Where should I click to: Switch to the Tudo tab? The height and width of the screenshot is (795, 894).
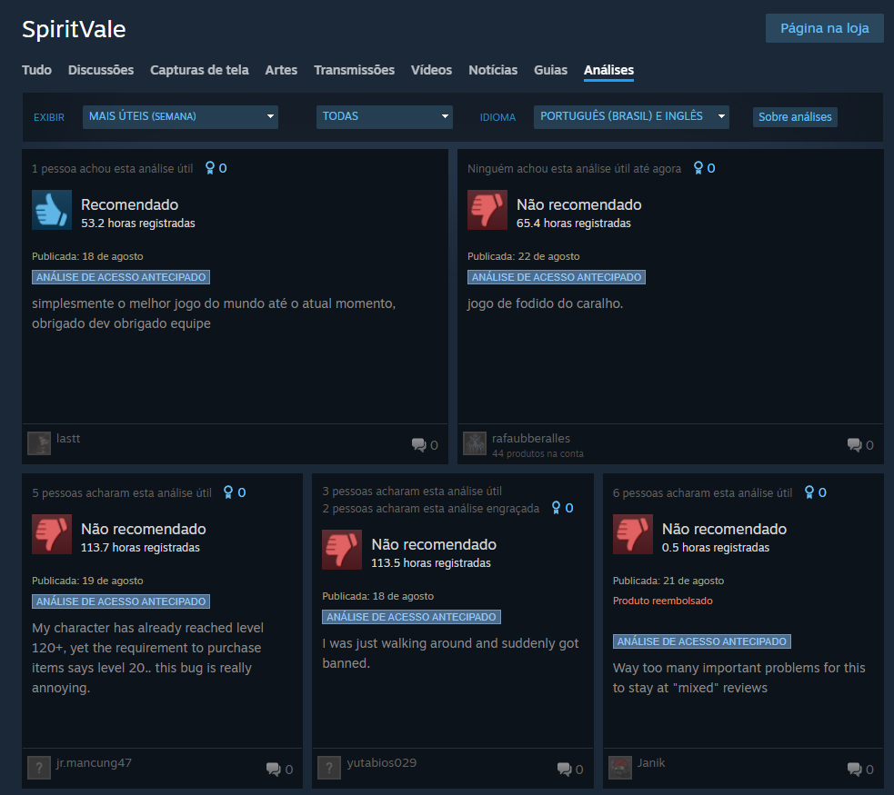(36, 70)
